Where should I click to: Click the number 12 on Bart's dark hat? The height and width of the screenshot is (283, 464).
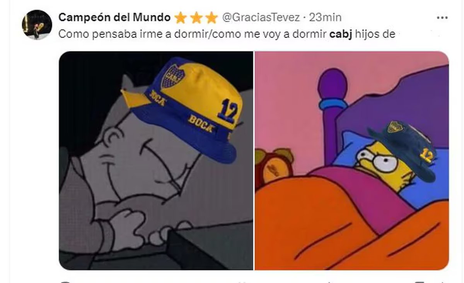pos(426,155)
